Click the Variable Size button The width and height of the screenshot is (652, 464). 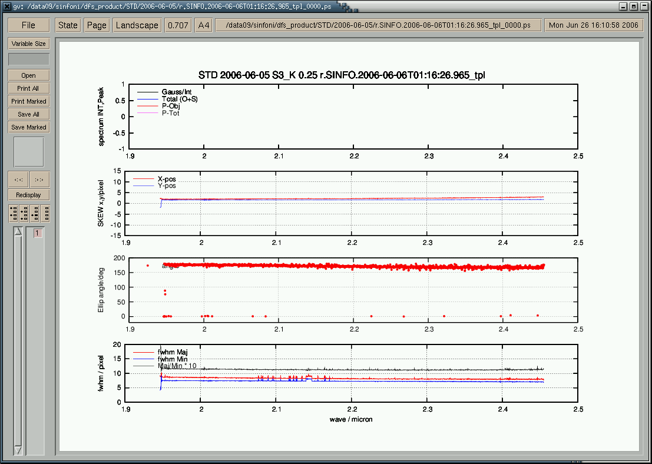point(28,44)
